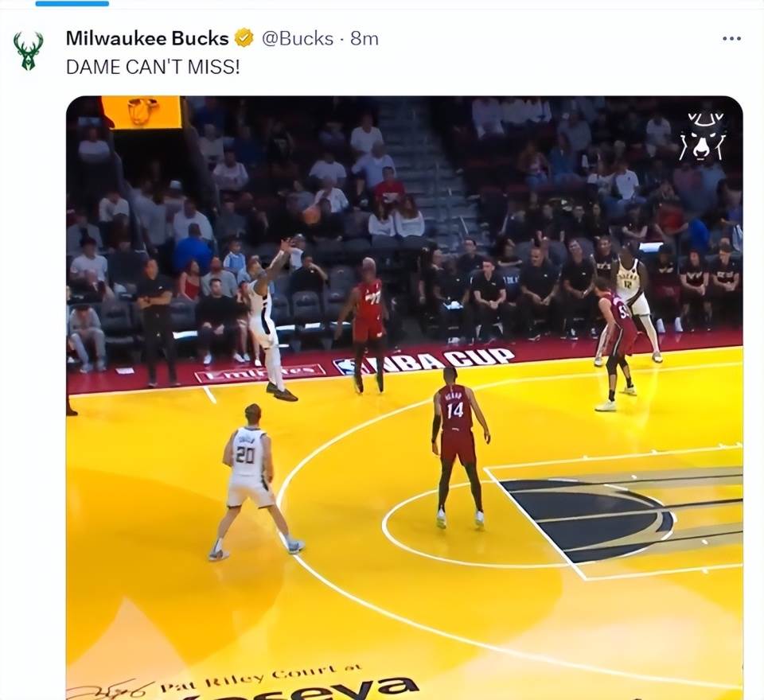This screenshot has width=764, height=700.
Task: Open the Milwaukee Bucks profile avatar
Action: tap(29, 51)
